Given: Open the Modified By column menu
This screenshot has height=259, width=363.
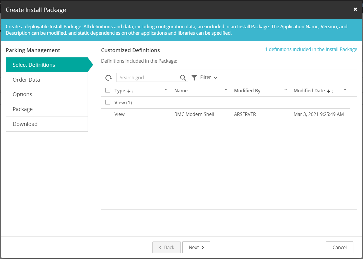Looking at the screenshot, I should (x=286, y=90).
